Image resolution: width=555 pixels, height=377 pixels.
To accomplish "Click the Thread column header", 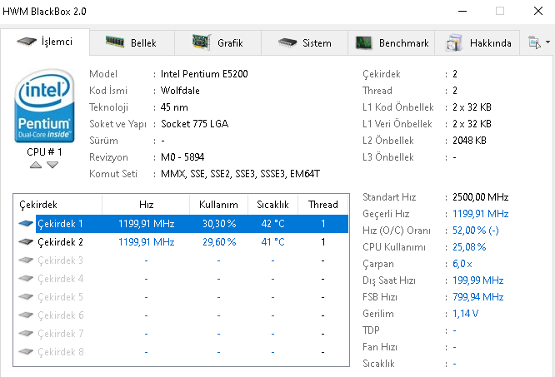I will tap(322, 205).
